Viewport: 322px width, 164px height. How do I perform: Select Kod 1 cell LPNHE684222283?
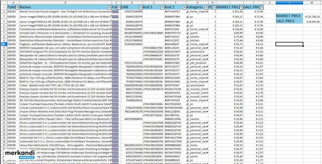coord(153,52)
